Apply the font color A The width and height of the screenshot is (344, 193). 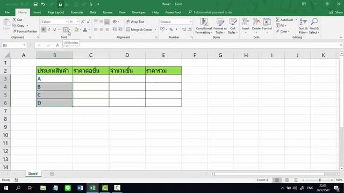pos(85,29)
